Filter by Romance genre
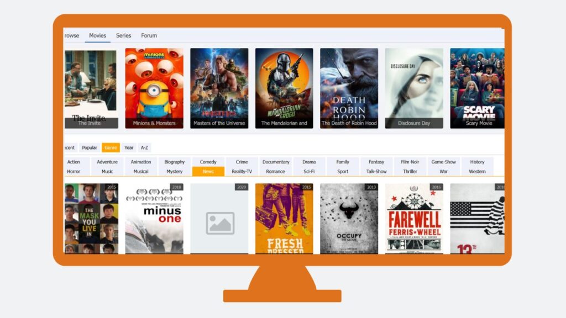566x318 pixels. (x=275, y=171)
